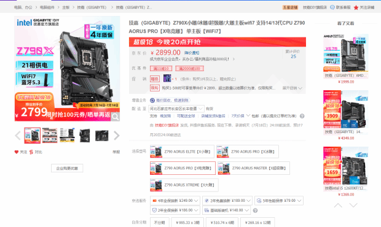
Task: Select Z790 AORUS ELITE model option
Action: click(182, 152)
